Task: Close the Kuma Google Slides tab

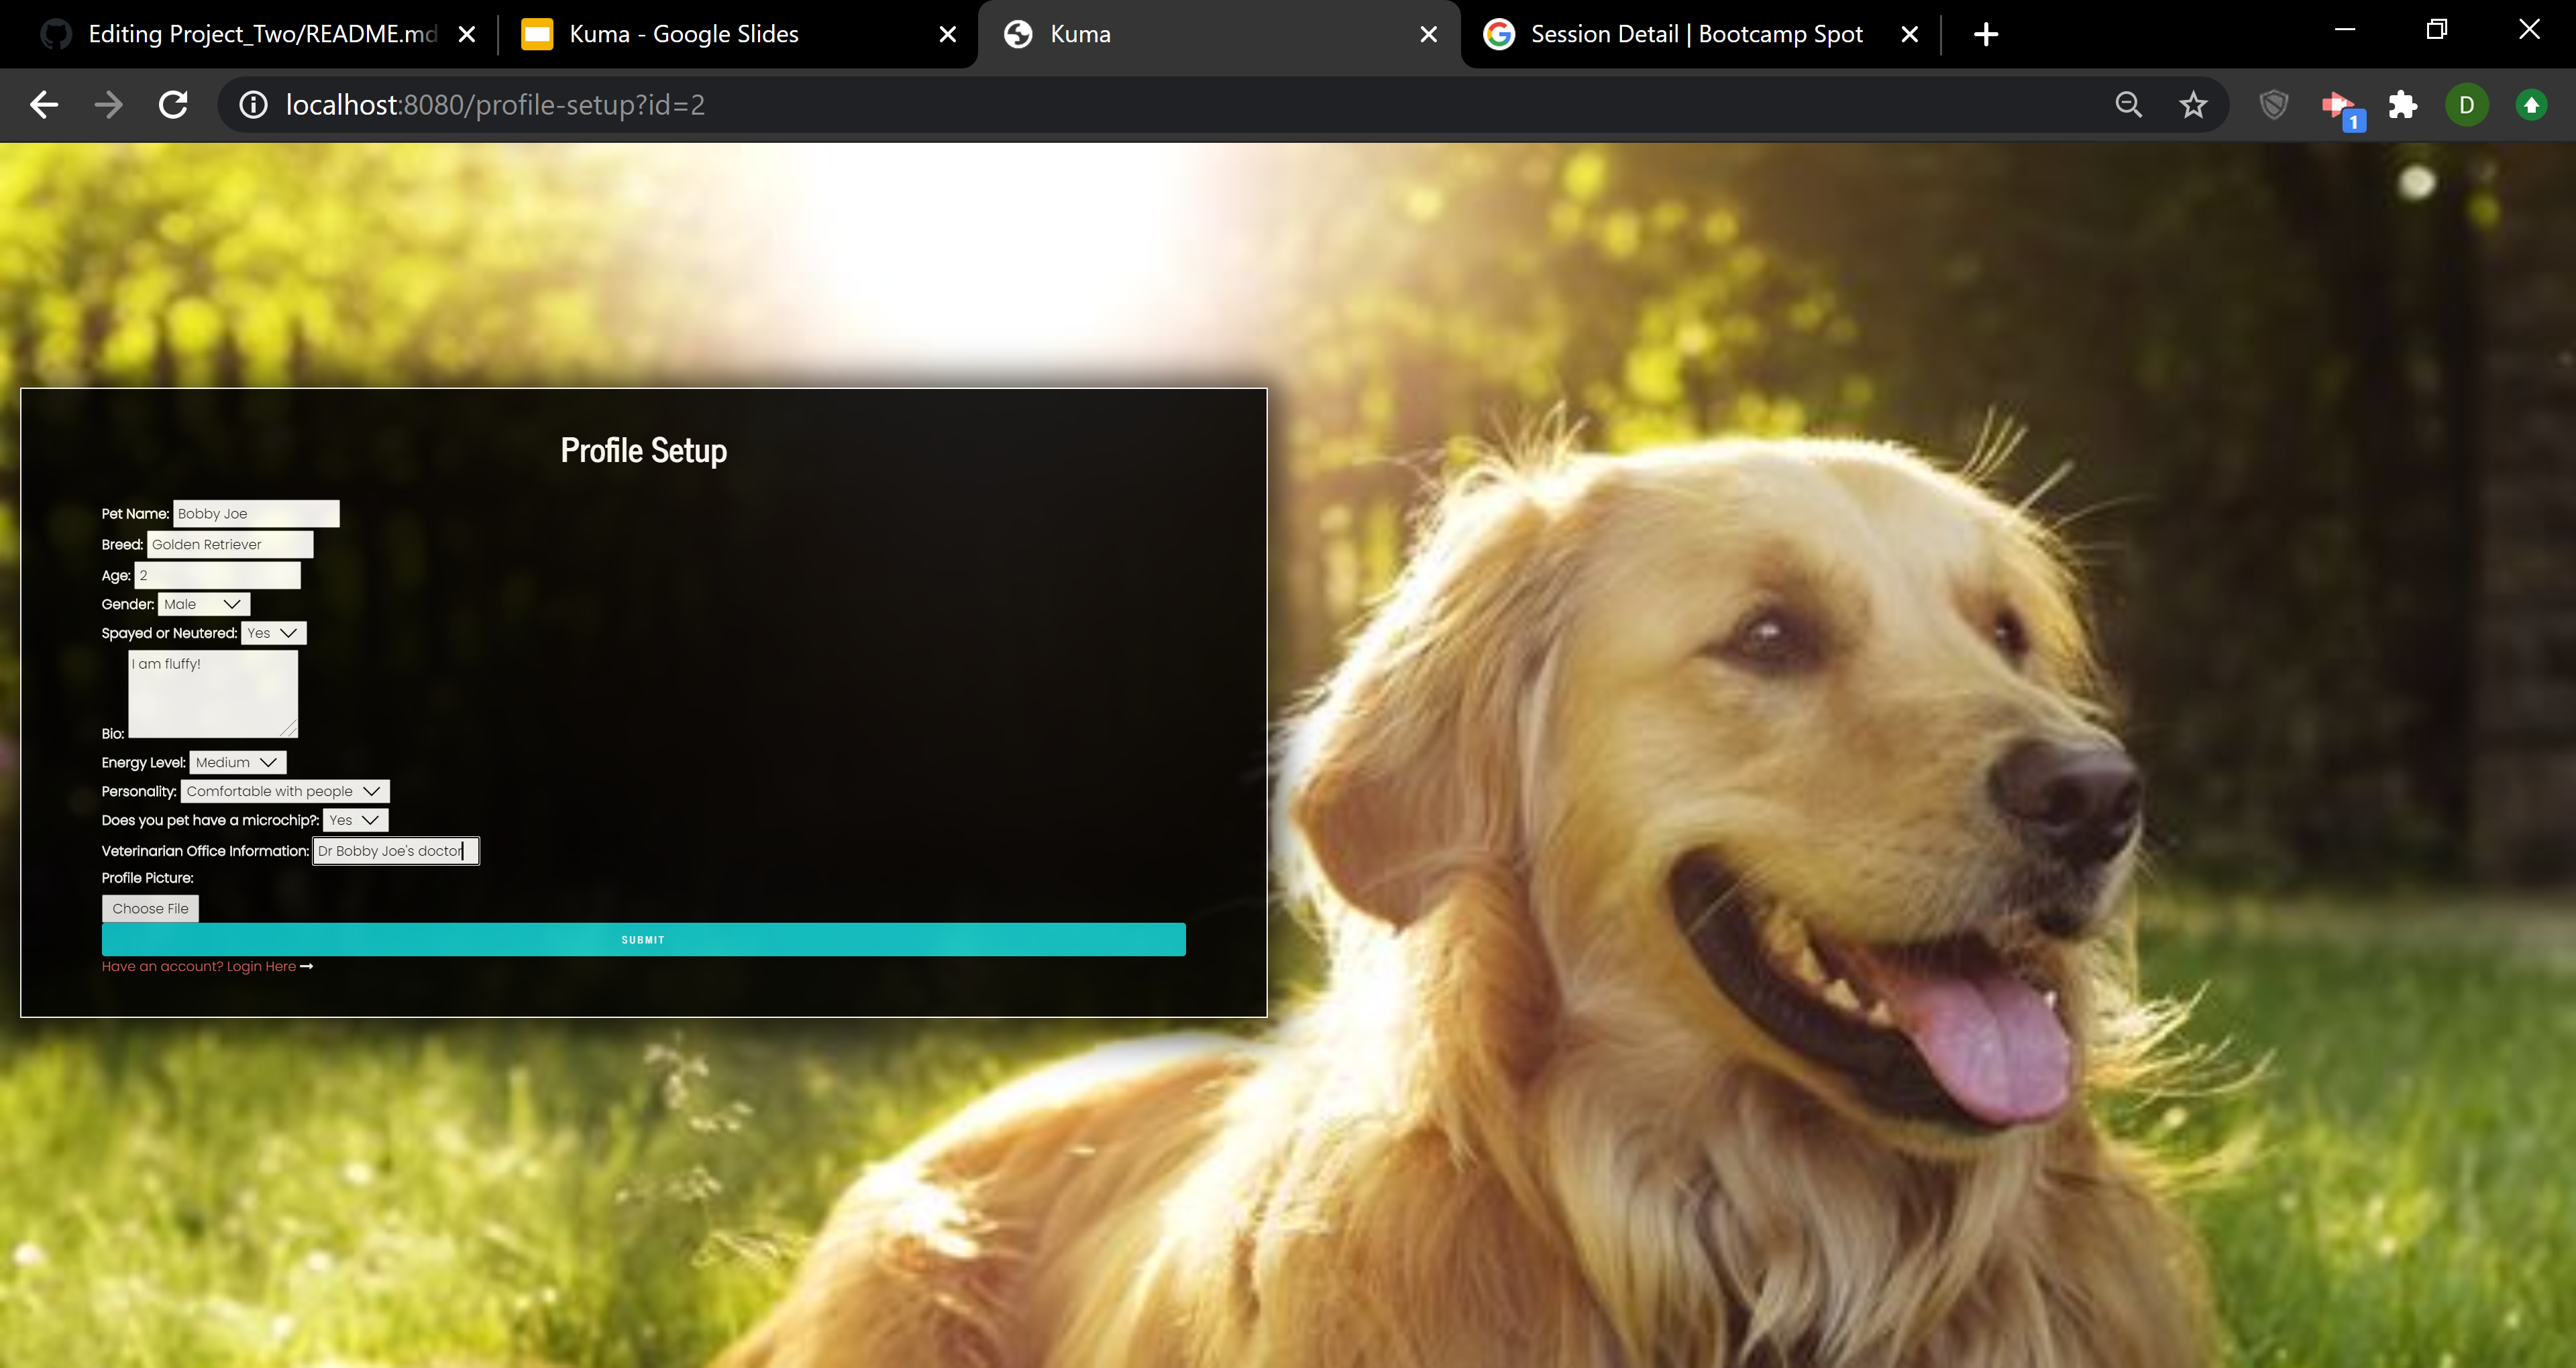Action: [948, 34]
